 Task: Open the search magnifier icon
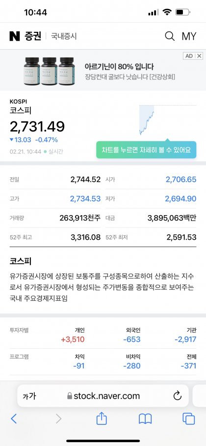tap(170, 36)
